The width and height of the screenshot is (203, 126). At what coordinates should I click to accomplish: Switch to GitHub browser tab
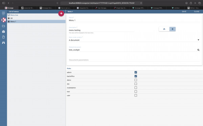point(194,8)
